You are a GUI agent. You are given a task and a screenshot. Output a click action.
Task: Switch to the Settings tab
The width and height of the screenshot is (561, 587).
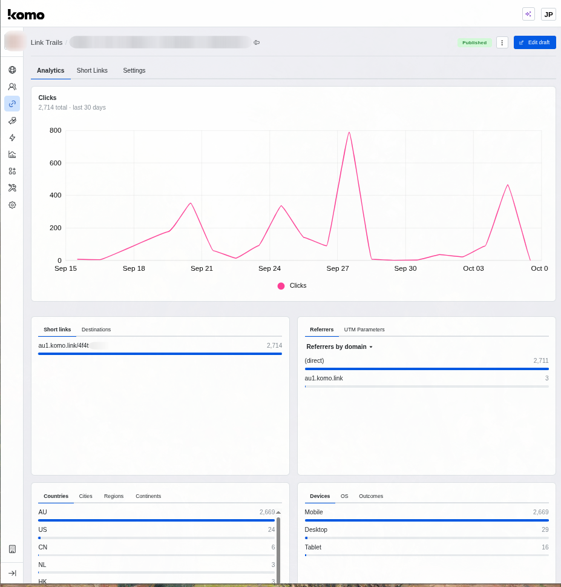point(134,70)
